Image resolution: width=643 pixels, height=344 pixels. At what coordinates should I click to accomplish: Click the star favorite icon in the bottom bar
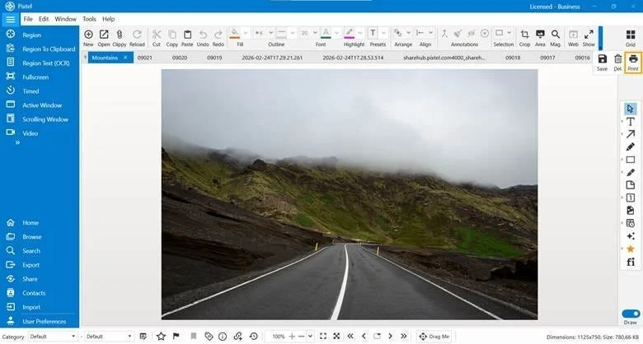point(161,337)
